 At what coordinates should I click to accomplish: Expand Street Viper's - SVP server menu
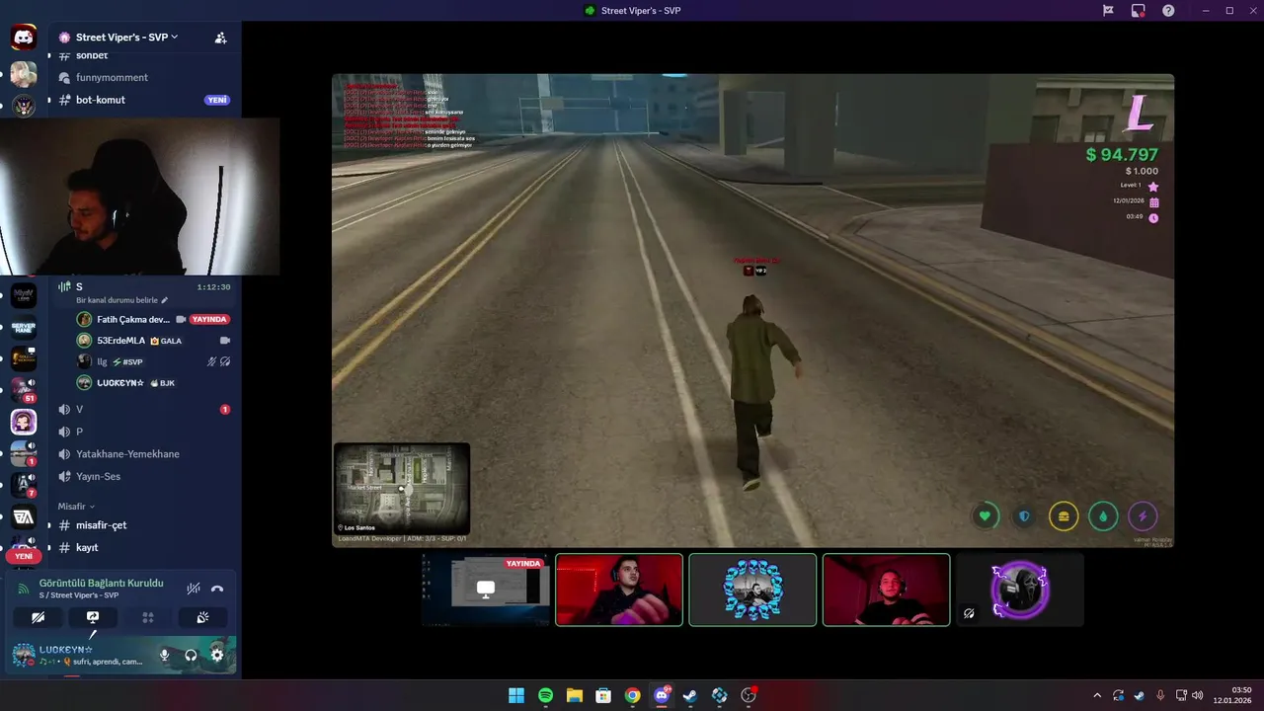pos(126,38)
